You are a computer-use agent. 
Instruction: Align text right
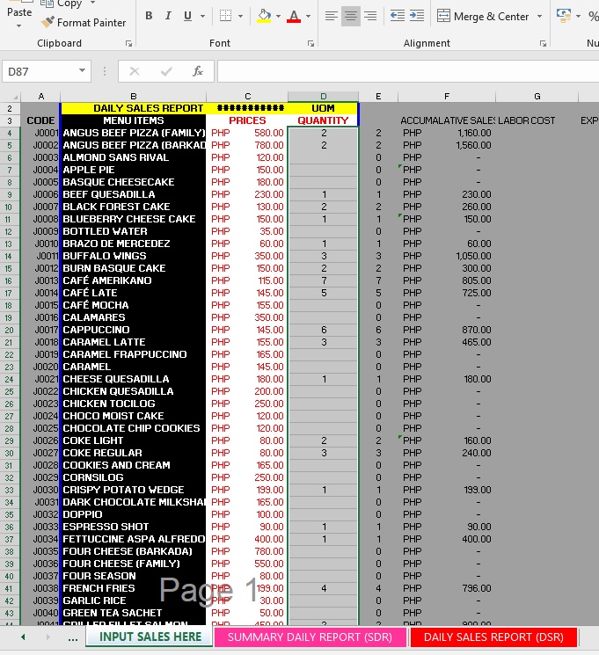coord(370,16)
